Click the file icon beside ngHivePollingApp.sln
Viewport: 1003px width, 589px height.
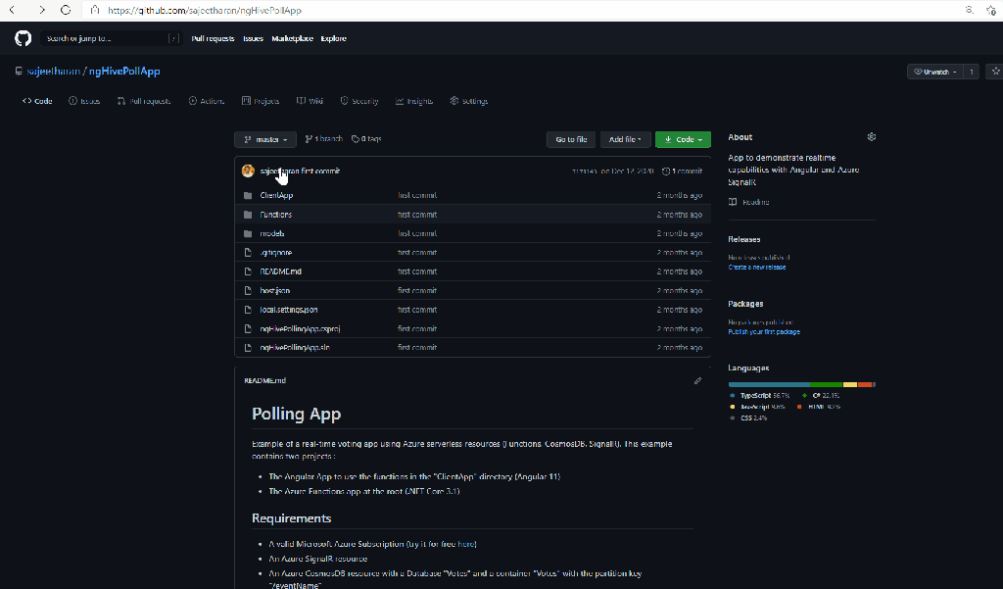click(x=248, y=348)
